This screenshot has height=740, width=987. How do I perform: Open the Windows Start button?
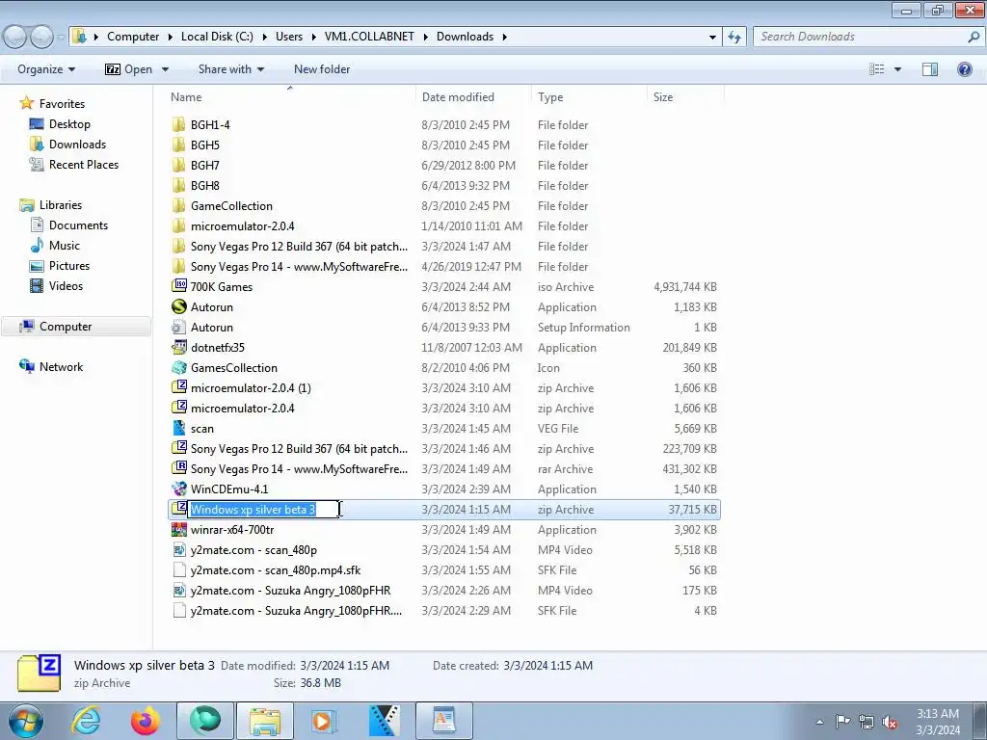(x=25, y=721)
